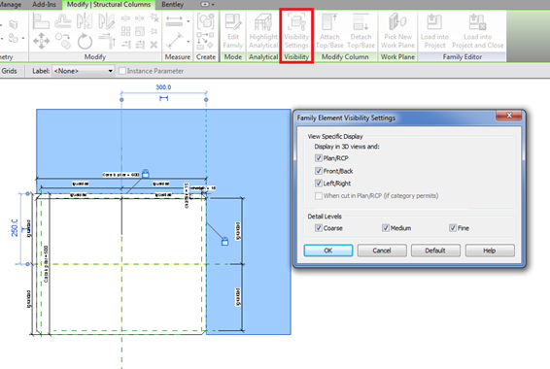This screenshot has height=369, width=550.
Task: Click the Default button
Action: point(435,251)
